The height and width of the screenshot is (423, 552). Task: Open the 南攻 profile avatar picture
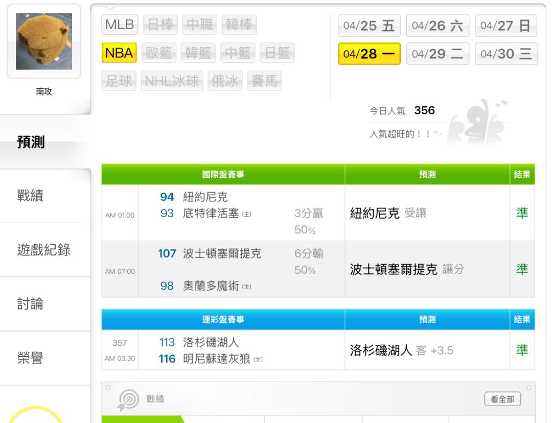44,41
